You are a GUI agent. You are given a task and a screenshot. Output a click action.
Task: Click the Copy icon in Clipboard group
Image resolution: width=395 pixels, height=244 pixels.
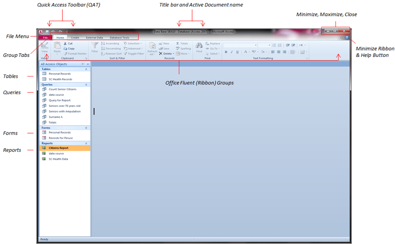tap(65, 48)
